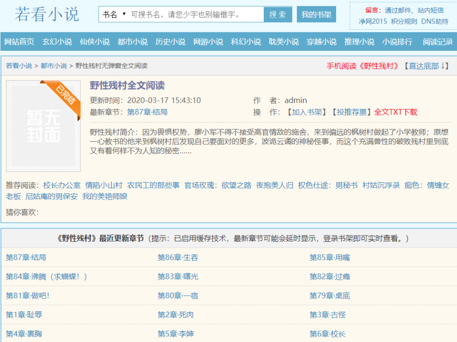The image size is (457, 342).
Task: Open chapter 第85章·用嘴
Action: [x=330, y=257]
